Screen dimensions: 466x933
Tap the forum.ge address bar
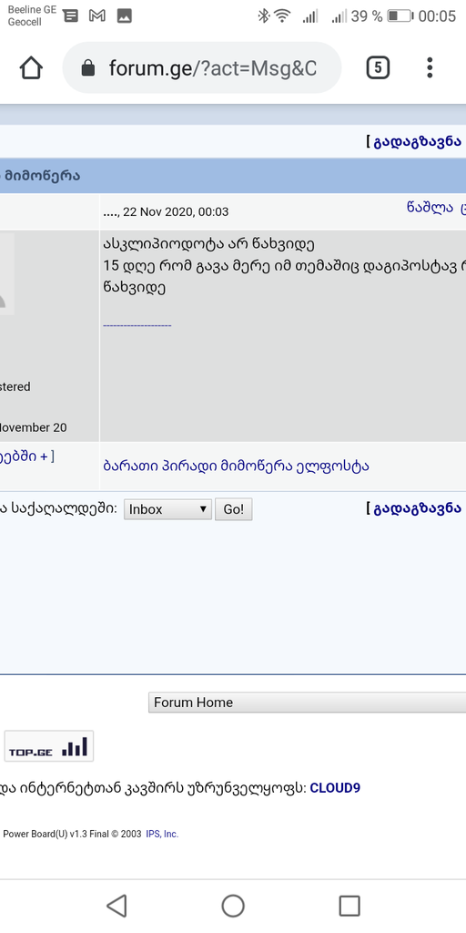[202, 67]
